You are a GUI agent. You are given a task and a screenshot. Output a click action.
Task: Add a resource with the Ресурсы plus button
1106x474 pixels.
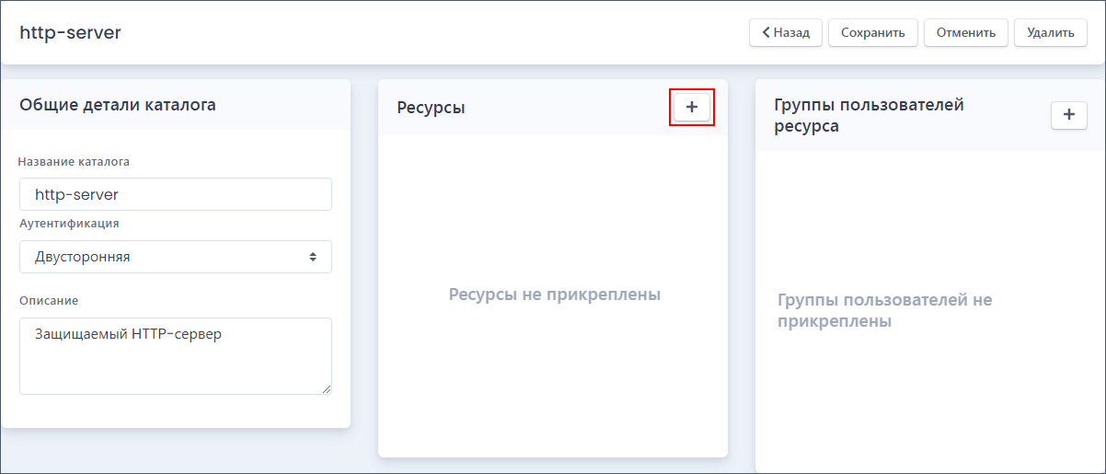click(x=692, y=108)
